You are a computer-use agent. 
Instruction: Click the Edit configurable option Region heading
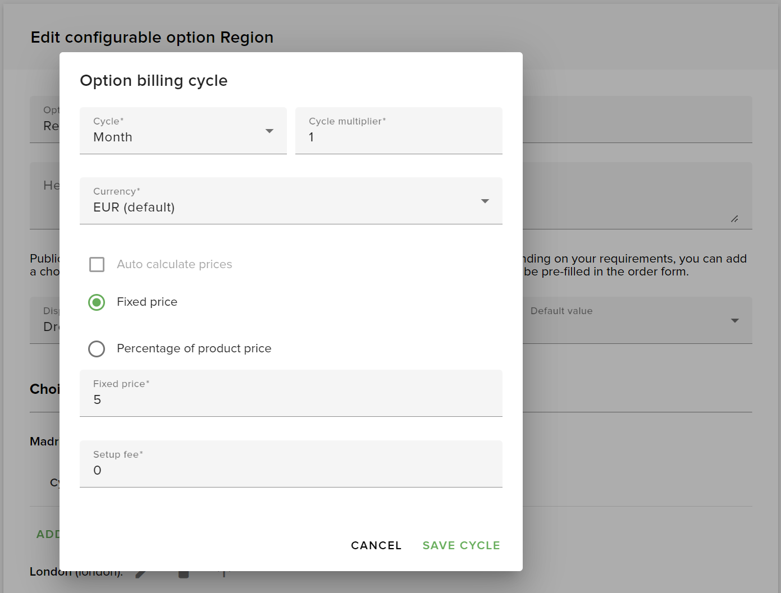coord(152,37)
